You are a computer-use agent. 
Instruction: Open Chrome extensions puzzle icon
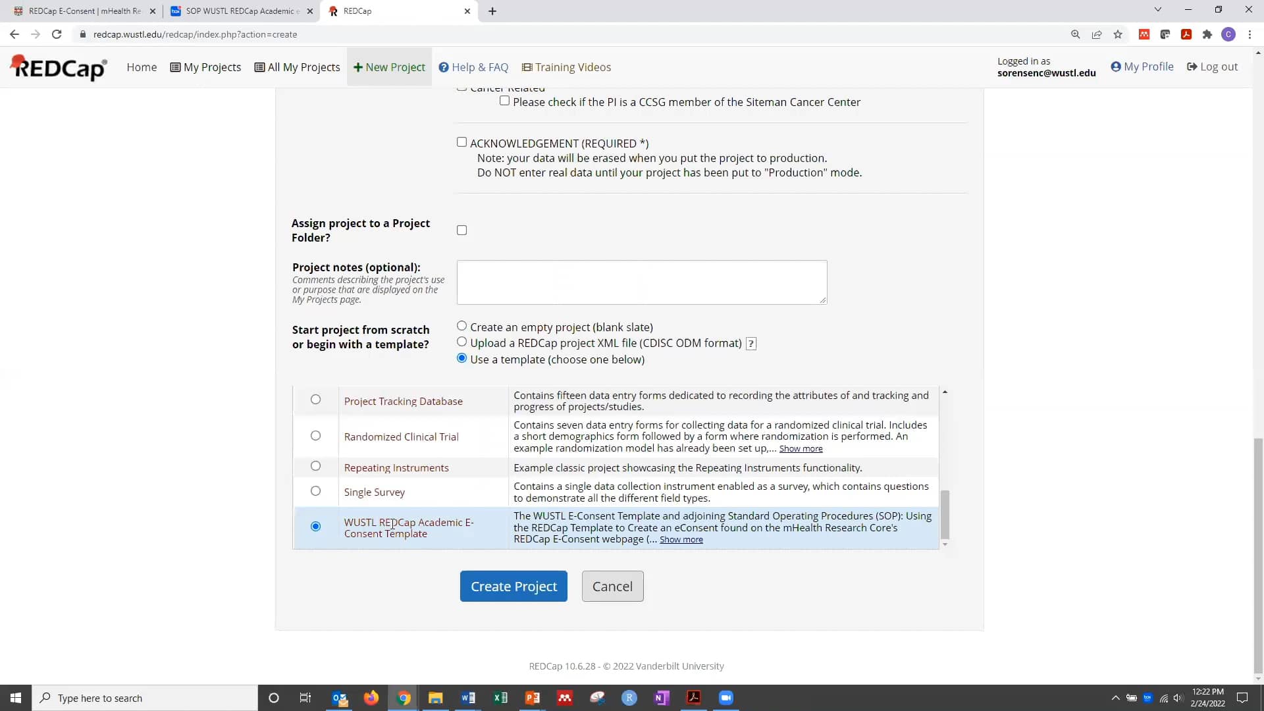tap(1207, 34)
